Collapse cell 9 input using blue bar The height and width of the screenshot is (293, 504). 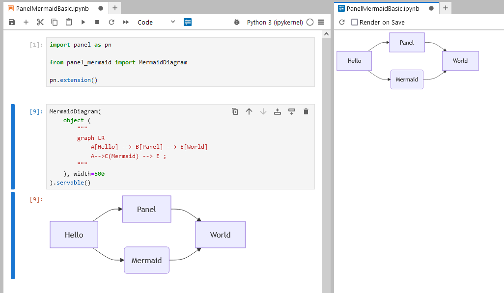[13, 146]
